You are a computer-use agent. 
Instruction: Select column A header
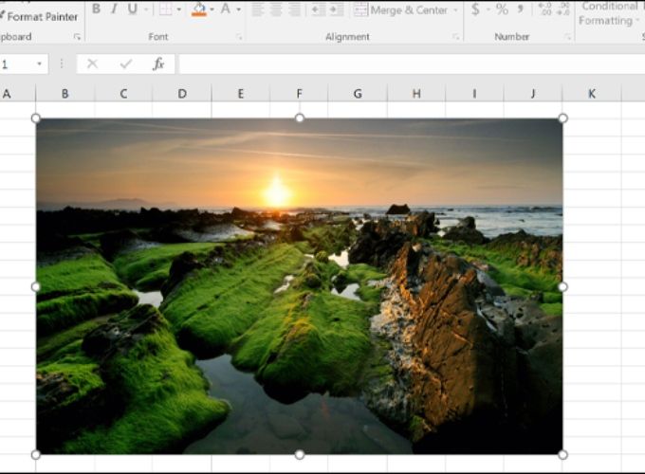[18, 93]
